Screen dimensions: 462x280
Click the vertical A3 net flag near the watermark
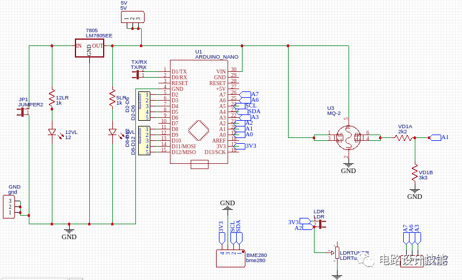418,239
